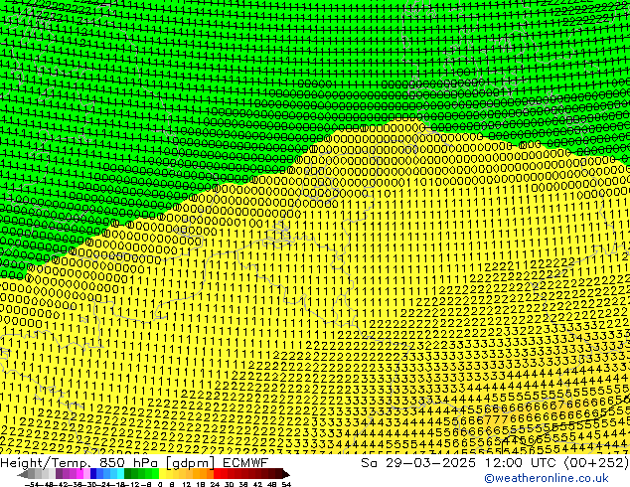The image size is (630, 487).
Task: Click the bright red swatch above the 24 label
Action: click(x=217, y=474)
